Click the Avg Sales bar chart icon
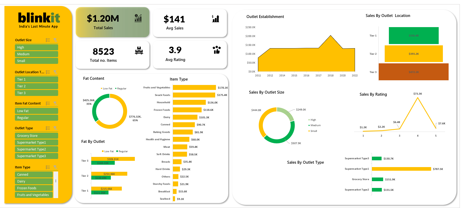The width and height of the screenshot is (464, 208). point(215,19)
